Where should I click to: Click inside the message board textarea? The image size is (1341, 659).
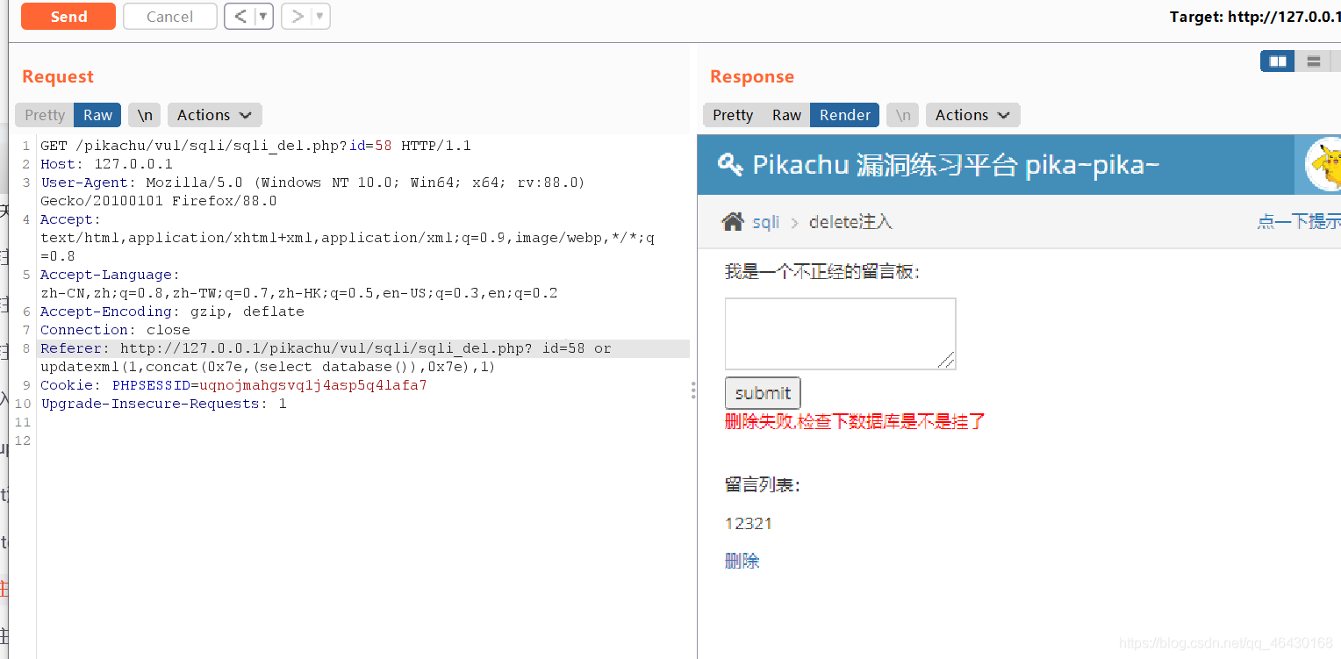tap(840, 333)
